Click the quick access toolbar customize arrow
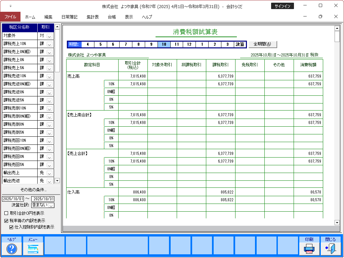Image resolution: width=344 pixels, height=258 pixels. tap(10, 6)
